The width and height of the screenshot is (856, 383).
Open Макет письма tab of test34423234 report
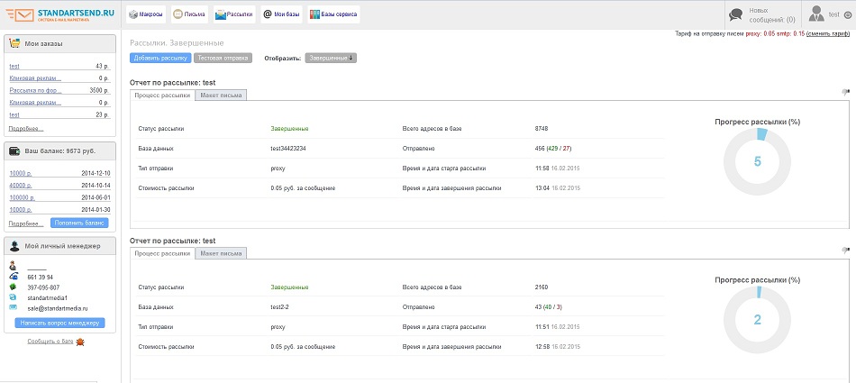221,95
